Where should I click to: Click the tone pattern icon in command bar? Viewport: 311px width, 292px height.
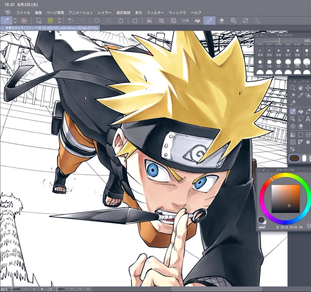(x=161, y=21)
